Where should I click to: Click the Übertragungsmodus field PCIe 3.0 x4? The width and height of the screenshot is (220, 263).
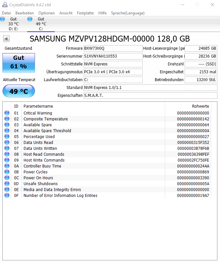click(x=113, y=72)
